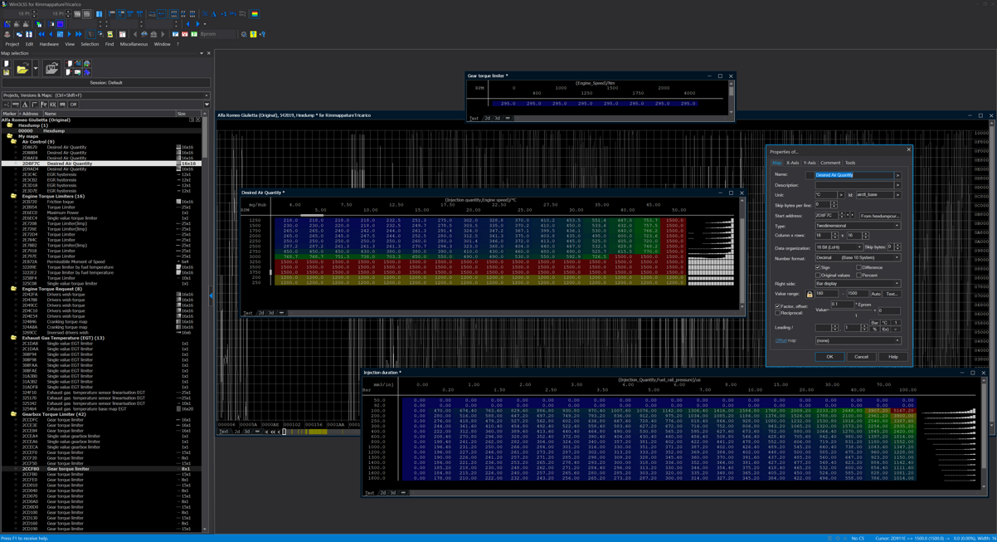This screenshot has height=542, width=997.
Task: Click the Eprom input field in toolbar
Action: point(217,34)
